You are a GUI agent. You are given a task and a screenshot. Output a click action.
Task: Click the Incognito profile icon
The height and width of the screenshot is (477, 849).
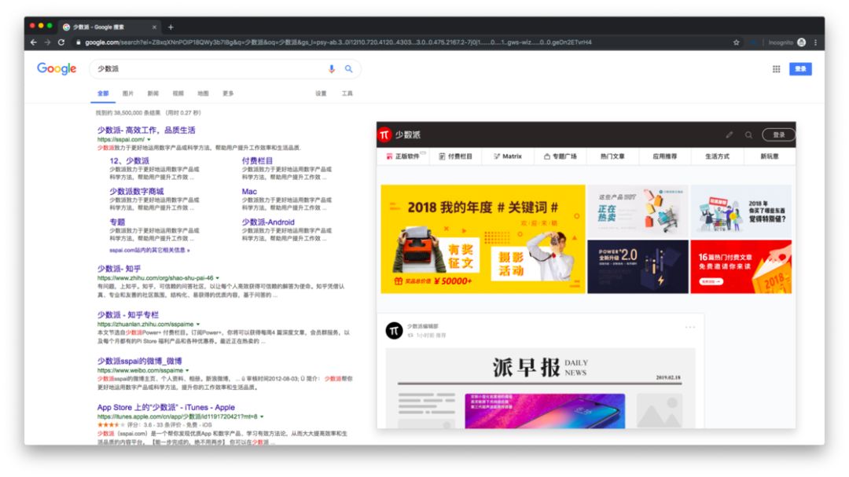tap(801, 42)
